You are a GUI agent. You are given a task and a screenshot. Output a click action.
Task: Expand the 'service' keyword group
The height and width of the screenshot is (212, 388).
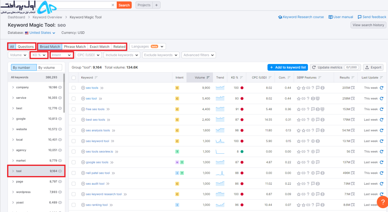tap(13, 98)
